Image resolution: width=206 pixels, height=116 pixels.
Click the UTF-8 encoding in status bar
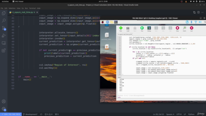pyautogui.click(x=179, y=114)
